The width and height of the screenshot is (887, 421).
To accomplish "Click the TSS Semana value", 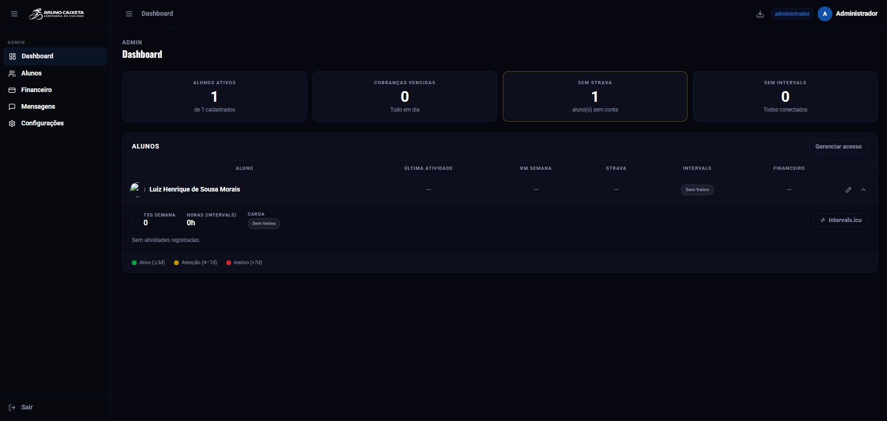I will [x=146, y=223].
